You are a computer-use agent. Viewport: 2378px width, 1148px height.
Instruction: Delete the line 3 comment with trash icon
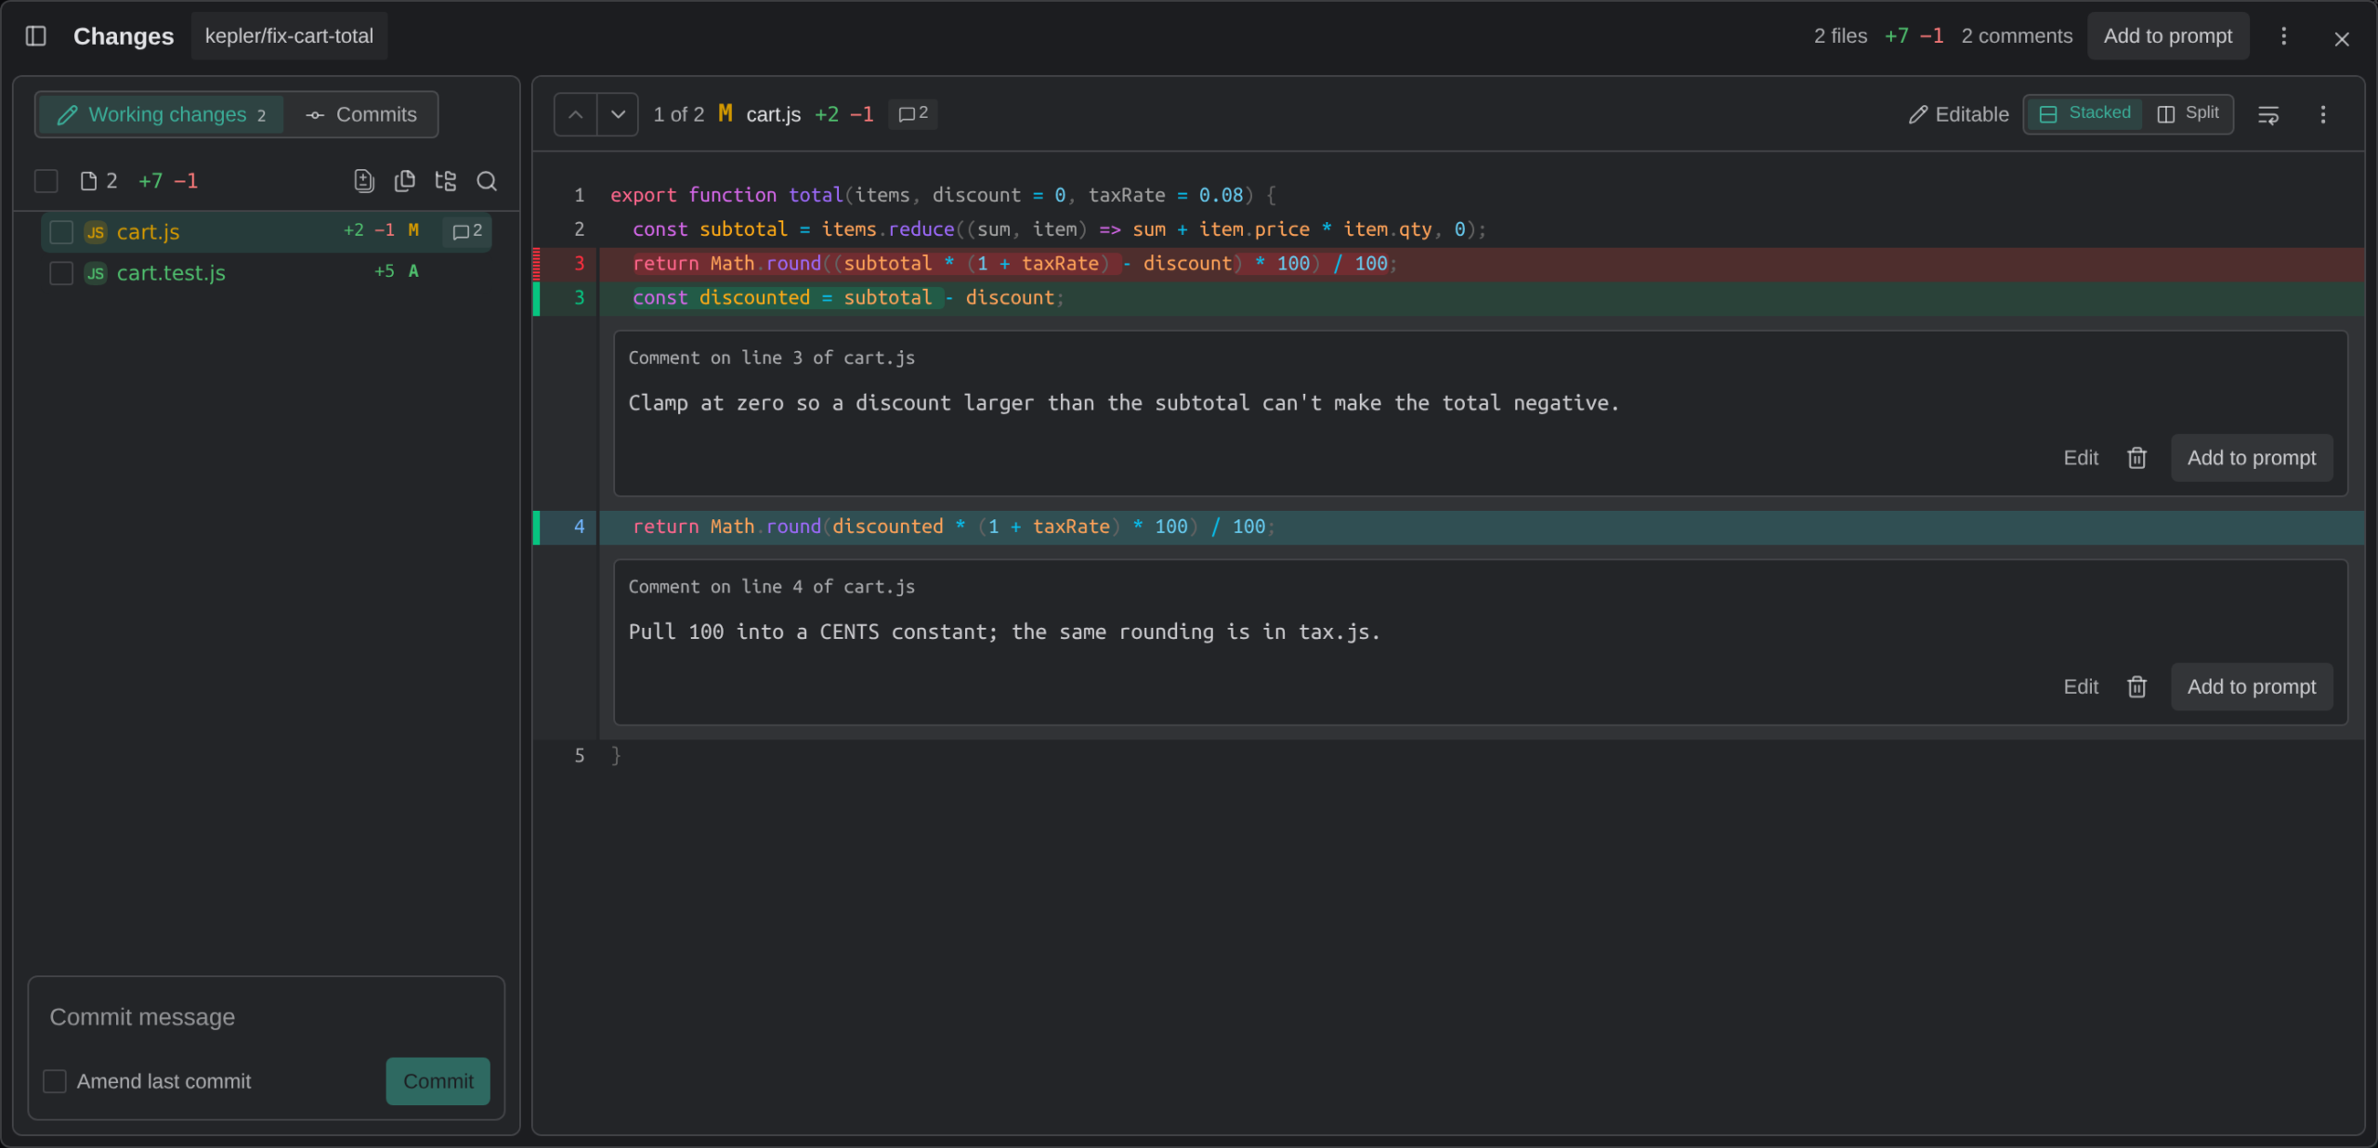2136,458
